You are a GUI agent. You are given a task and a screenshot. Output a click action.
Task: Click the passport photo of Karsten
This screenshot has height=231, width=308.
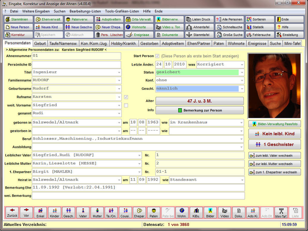[x=274, y=85]
